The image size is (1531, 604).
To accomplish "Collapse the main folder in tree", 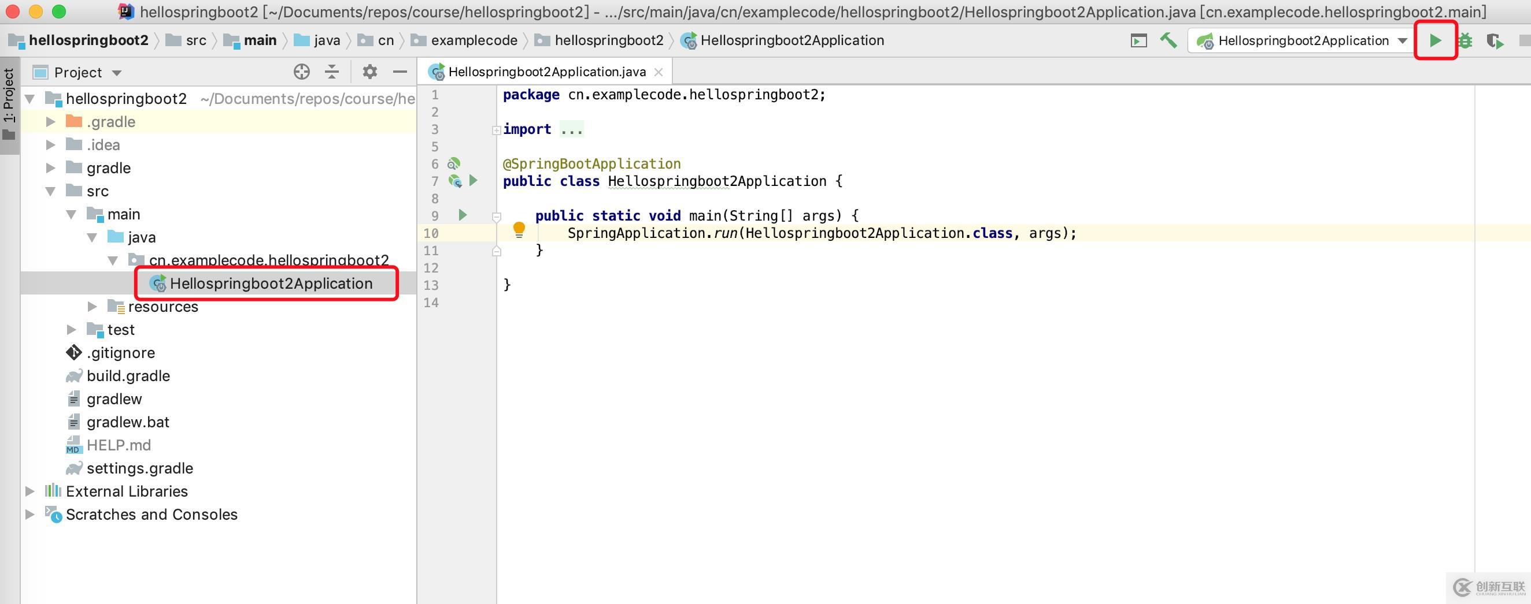I will pyautogui.click(x=71, y=214).
